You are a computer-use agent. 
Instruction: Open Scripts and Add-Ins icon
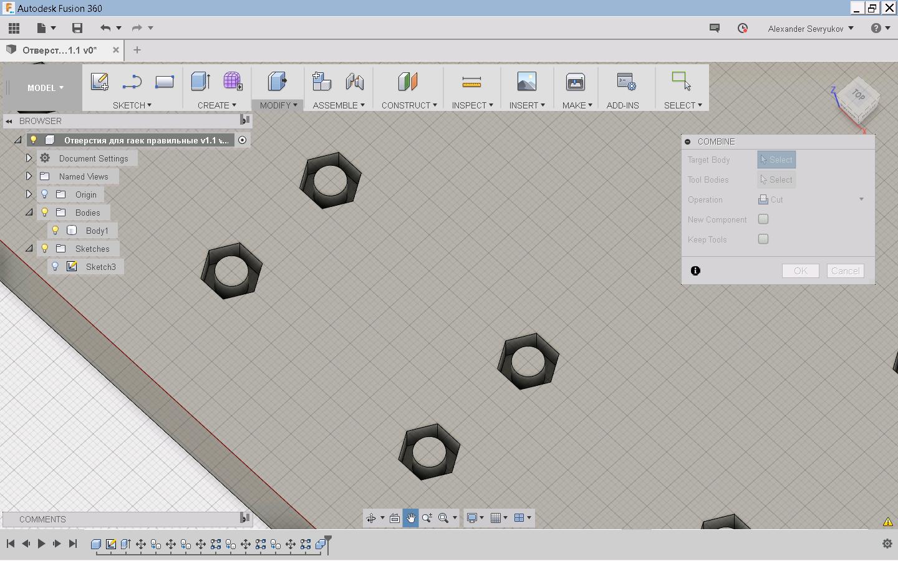pyautogui.click(x=625, y=82)
